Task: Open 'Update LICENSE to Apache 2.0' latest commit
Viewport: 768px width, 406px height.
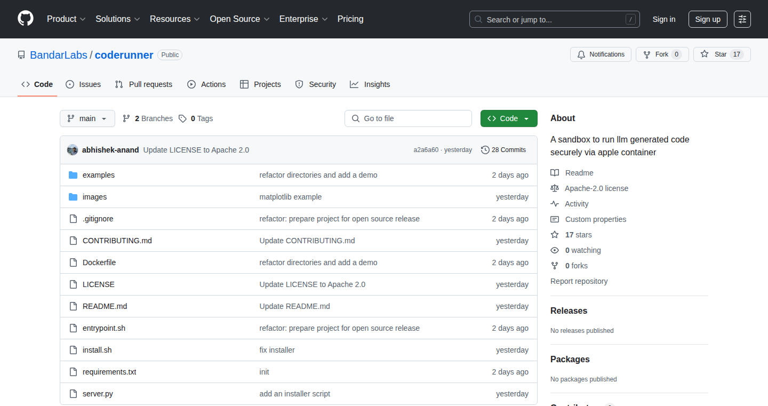Action: point(196,150)
